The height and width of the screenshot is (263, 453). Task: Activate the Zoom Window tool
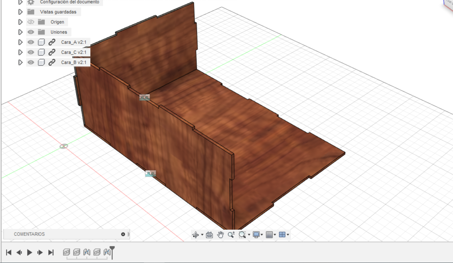pos(242,235)
